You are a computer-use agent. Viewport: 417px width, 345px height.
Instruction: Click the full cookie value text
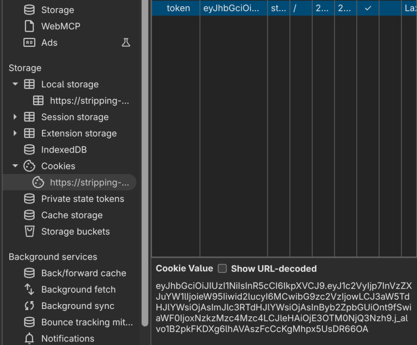284,307
